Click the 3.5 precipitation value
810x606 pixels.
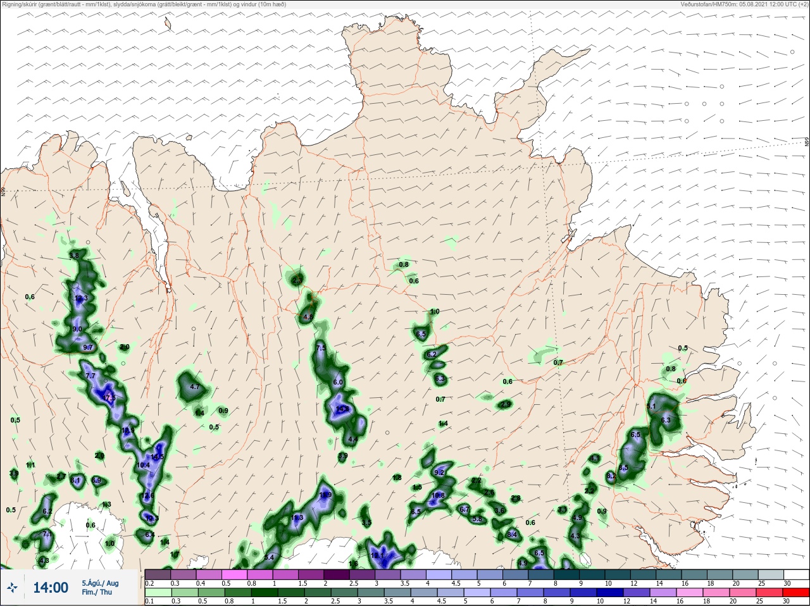pyautogui.click(x=366, y=523)
